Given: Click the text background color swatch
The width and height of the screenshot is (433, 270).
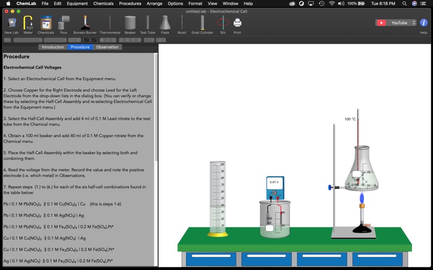Looking at the screenshot, I should (94, 40).
